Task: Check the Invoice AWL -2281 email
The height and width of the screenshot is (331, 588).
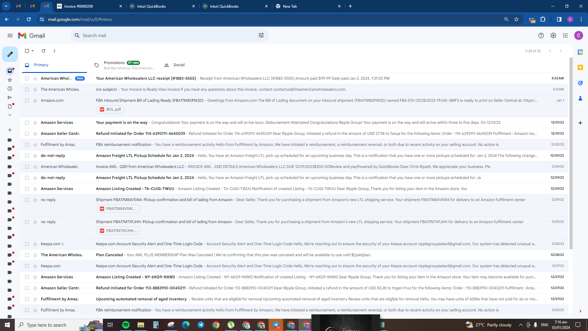Action: (27, 167)
